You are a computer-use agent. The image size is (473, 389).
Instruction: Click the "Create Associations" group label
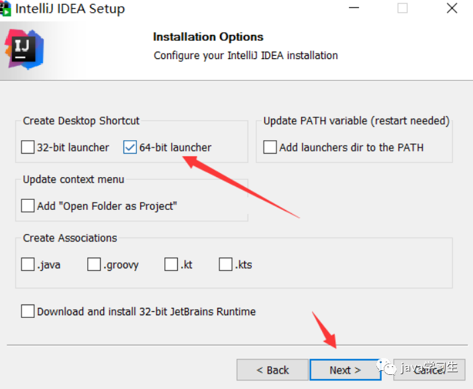click(x=70, y=238)
